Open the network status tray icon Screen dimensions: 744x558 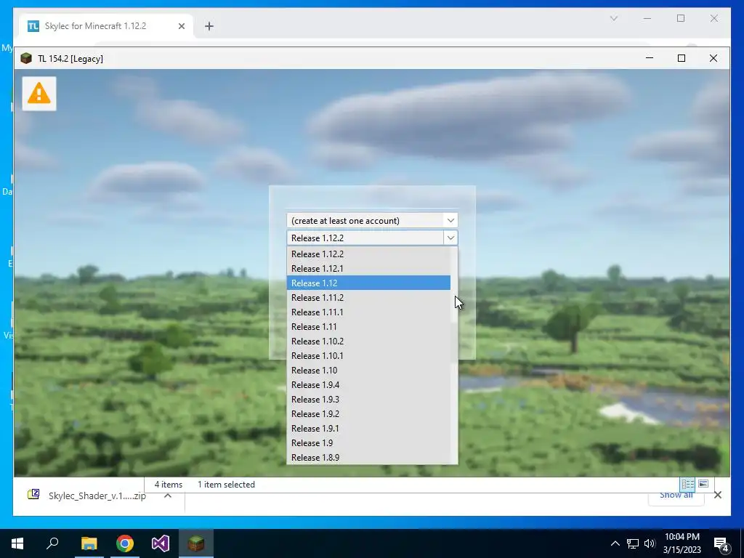pyautogui.click(x=633, y=543)
